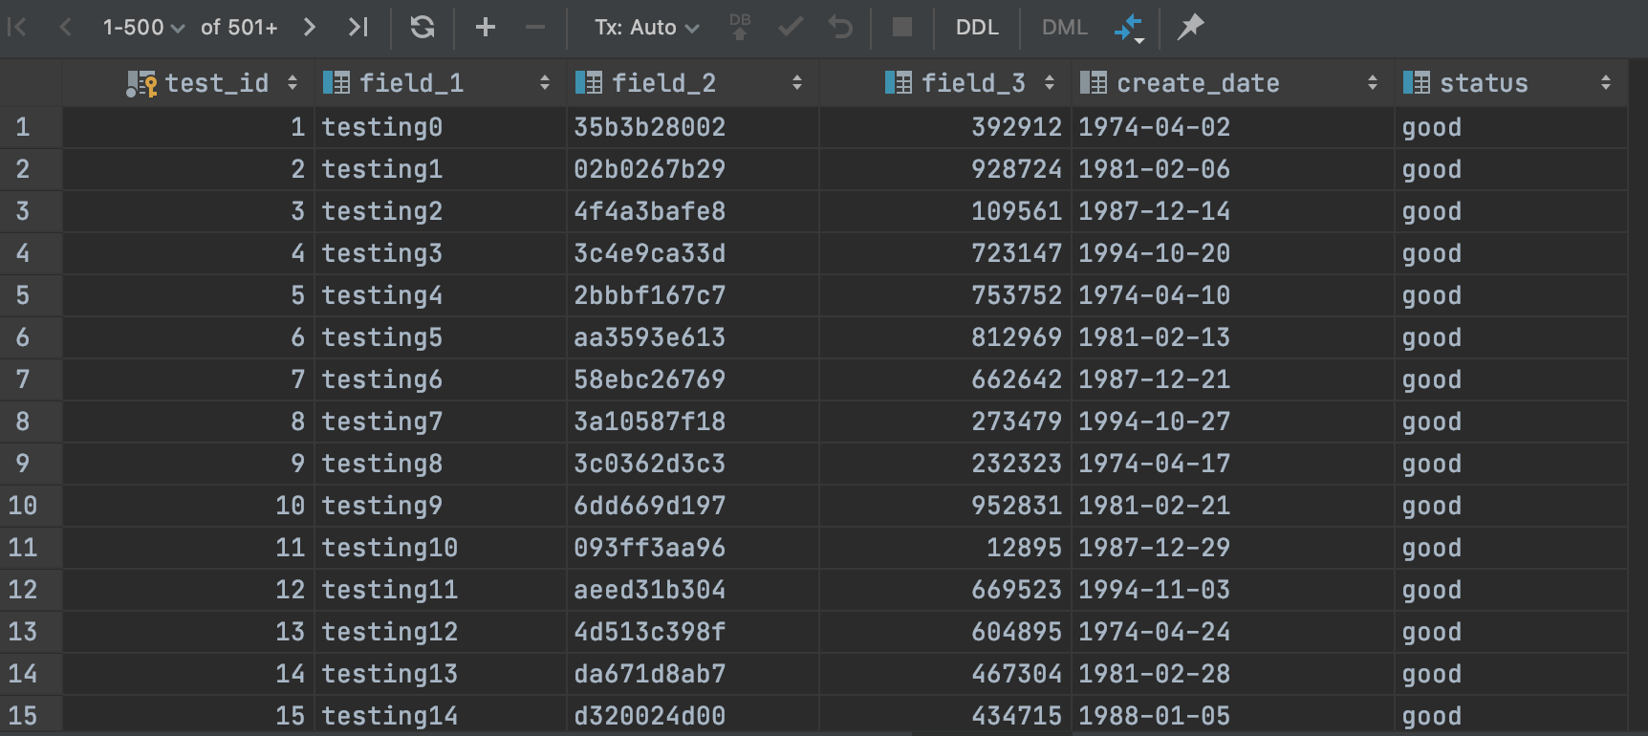
Task: Select cell '928724'
Action: click(945, 169)
